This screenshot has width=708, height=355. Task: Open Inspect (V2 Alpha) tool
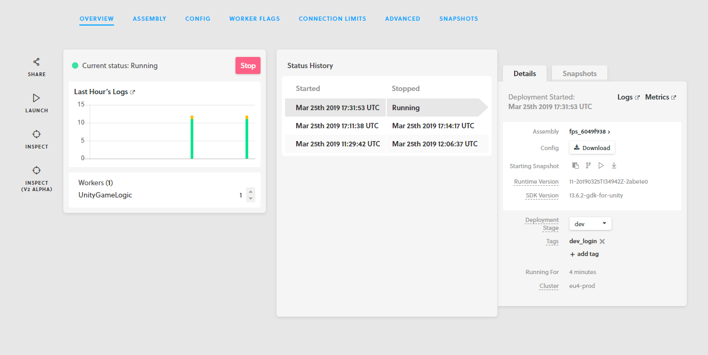tap(36, 170)
